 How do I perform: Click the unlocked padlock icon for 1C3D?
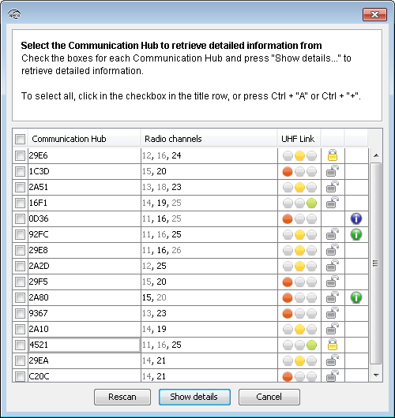pyautogui.click(x=333, y=171)
